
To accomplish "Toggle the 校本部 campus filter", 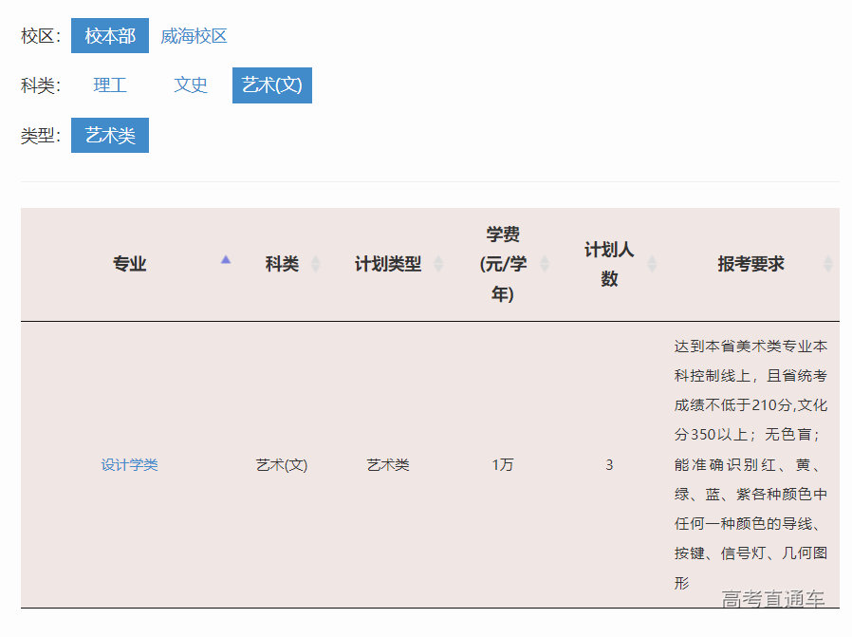I will (x=110, y=34).
